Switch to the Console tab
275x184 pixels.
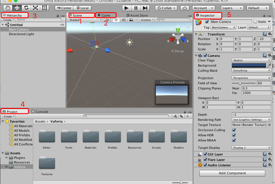pyautogui.click(x=40, y=112)
